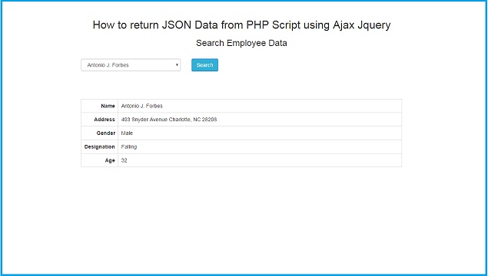The height and width of the screenshot is (276, 488).
Task: Select the '403 Snyder Avenue Charlotte' address value
Action: [x=169, y=120]
